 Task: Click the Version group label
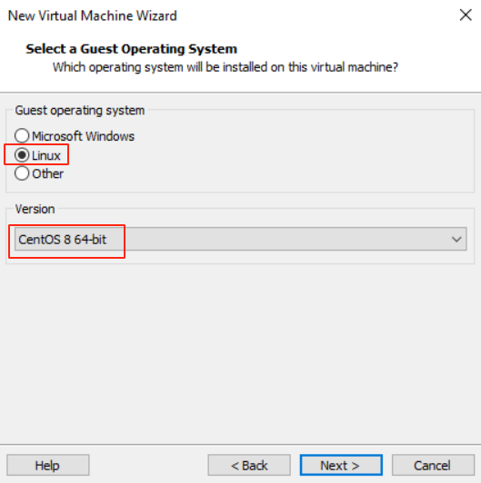[x=35, y=209]
